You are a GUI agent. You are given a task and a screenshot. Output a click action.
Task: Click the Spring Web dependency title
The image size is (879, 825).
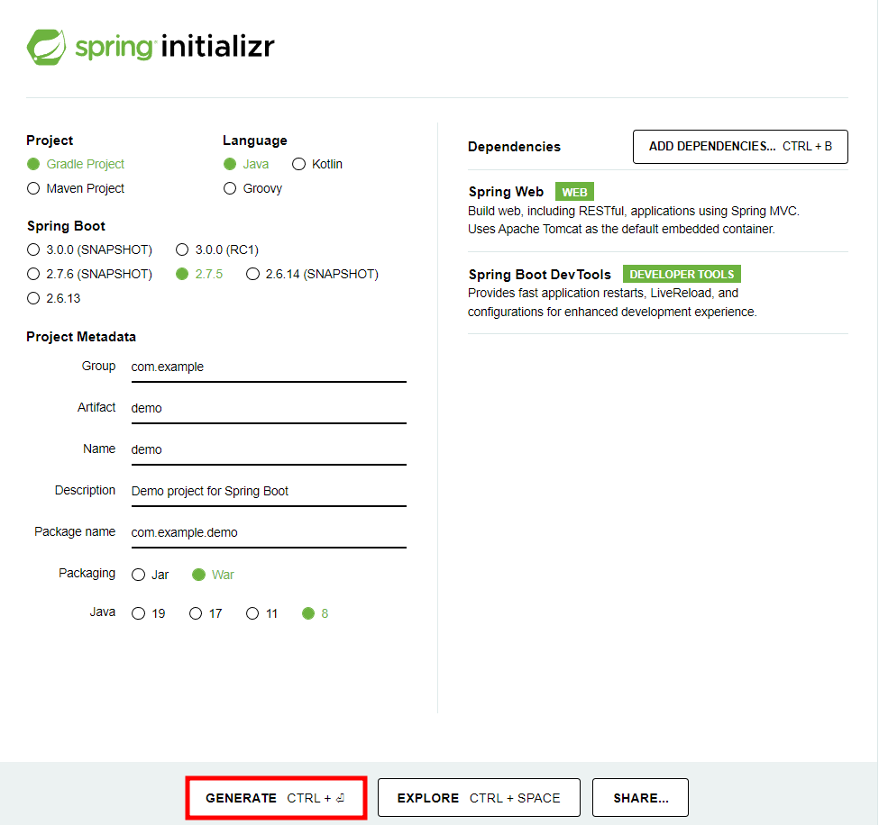coord(506,192)
